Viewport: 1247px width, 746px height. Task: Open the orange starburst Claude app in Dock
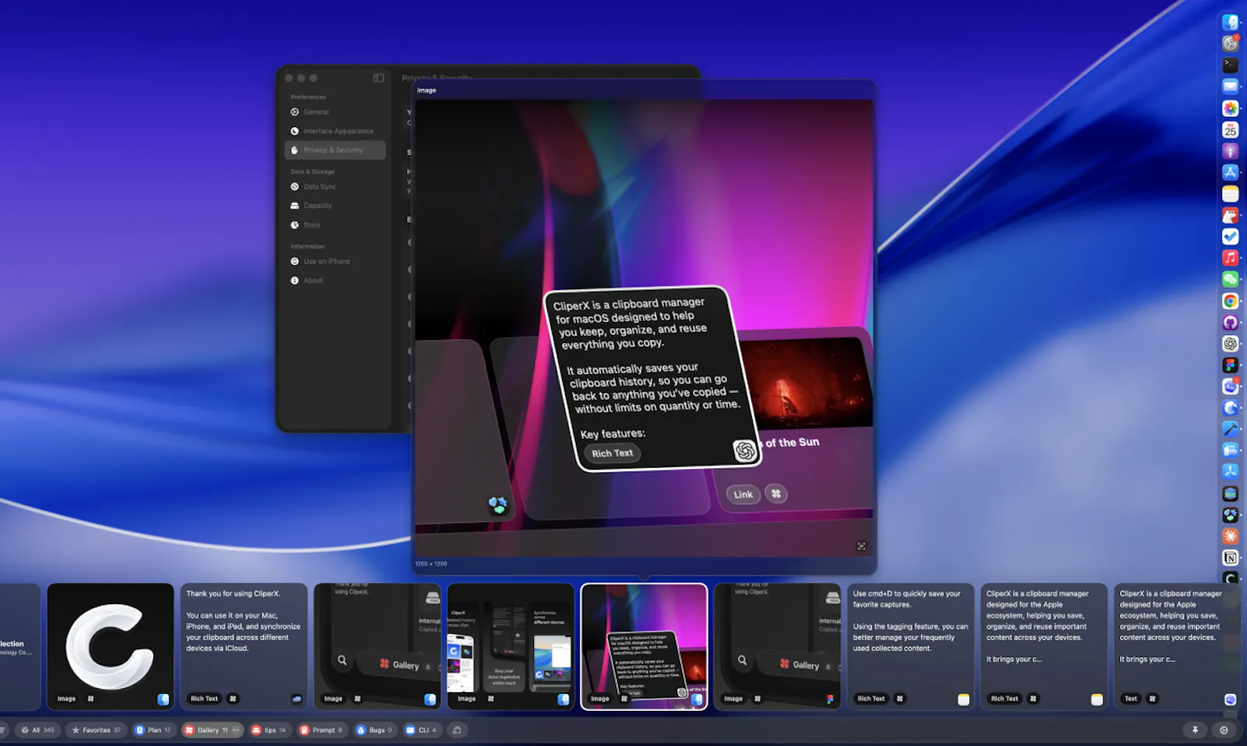[x=1230, y=536]
